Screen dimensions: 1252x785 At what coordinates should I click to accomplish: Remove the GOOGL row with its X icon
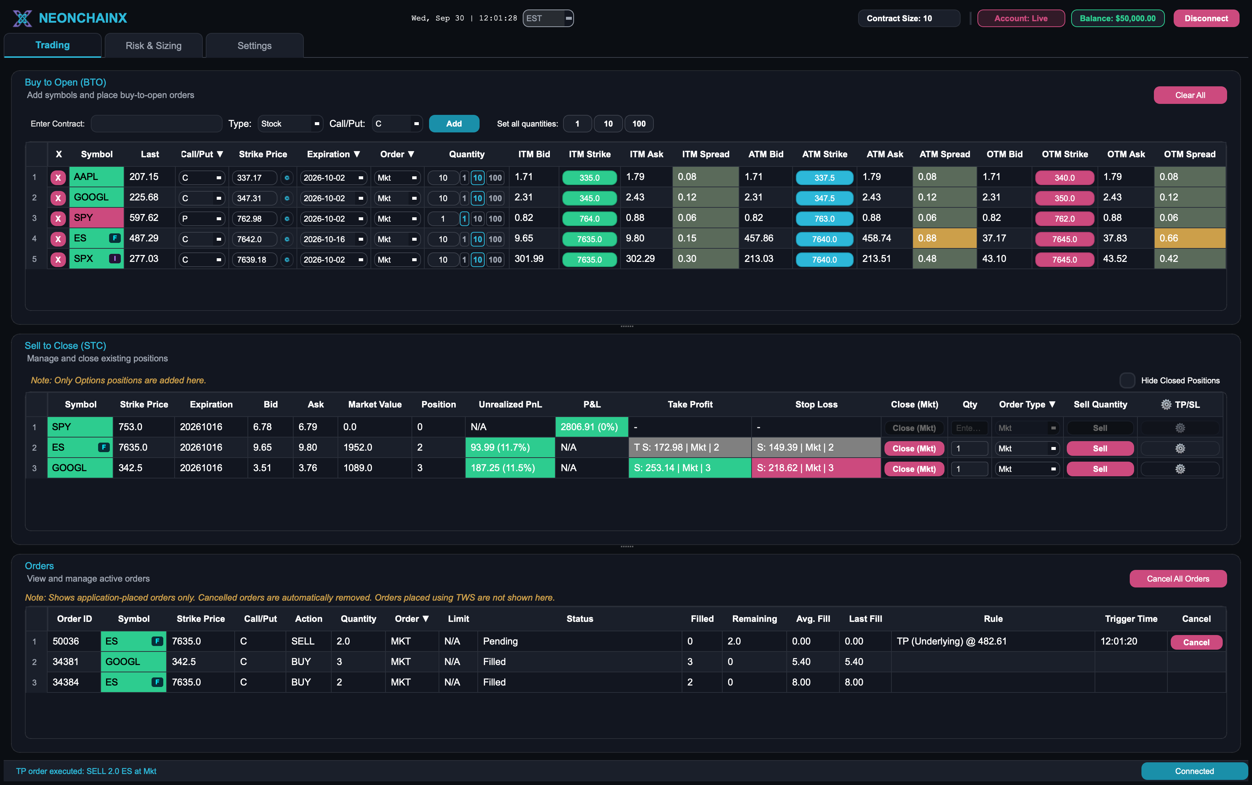coord(58,198)
